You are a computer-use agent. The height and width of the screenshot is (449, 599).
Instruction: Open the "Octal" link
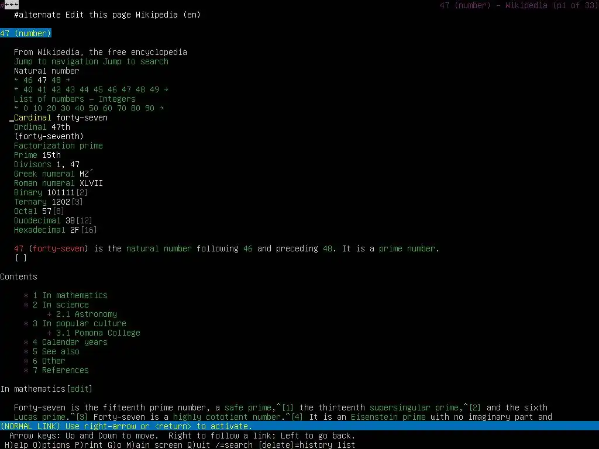point(26,211)
